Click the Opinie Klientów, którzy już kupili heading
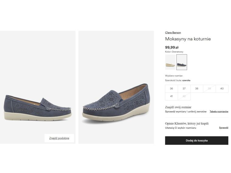231x173 pixels. (x=187, y=124)
